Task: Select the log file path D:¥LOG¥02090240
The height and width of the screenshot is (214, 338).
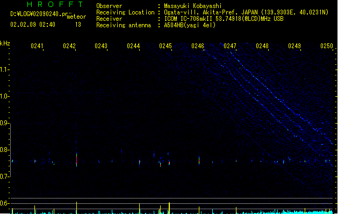Action: (x=41, y=14)
